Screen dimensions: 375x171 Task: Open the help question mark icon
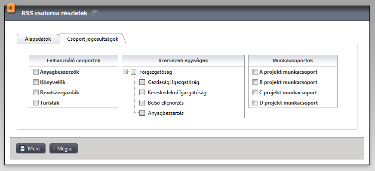95,12
